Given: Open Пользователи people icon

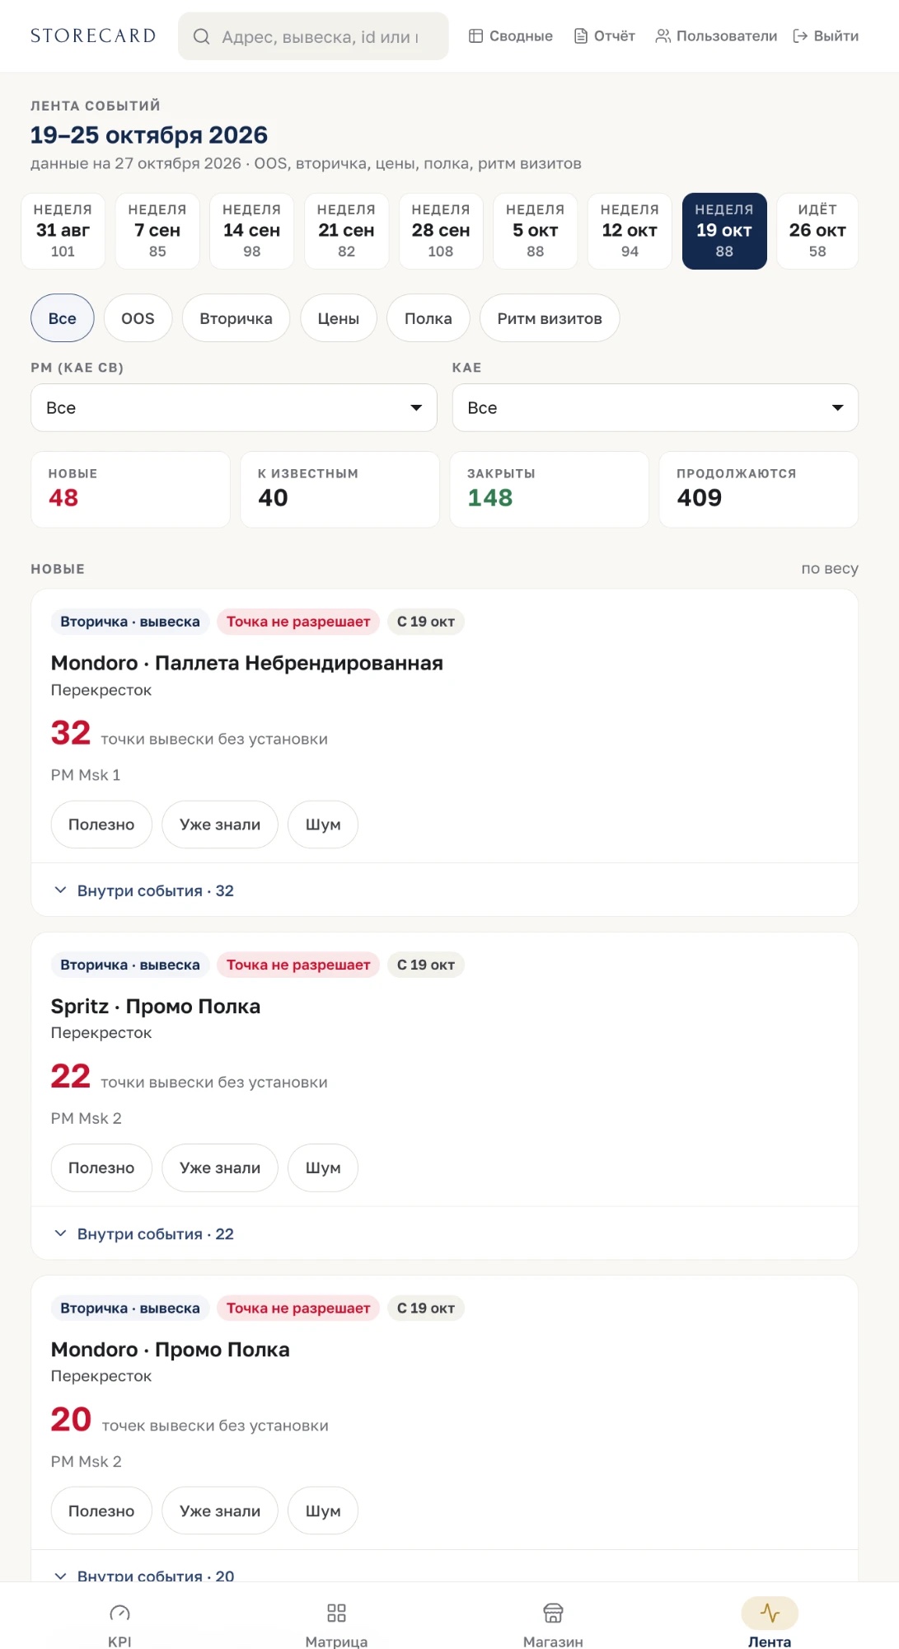Looking at the screenshot, I should [663, 35].
